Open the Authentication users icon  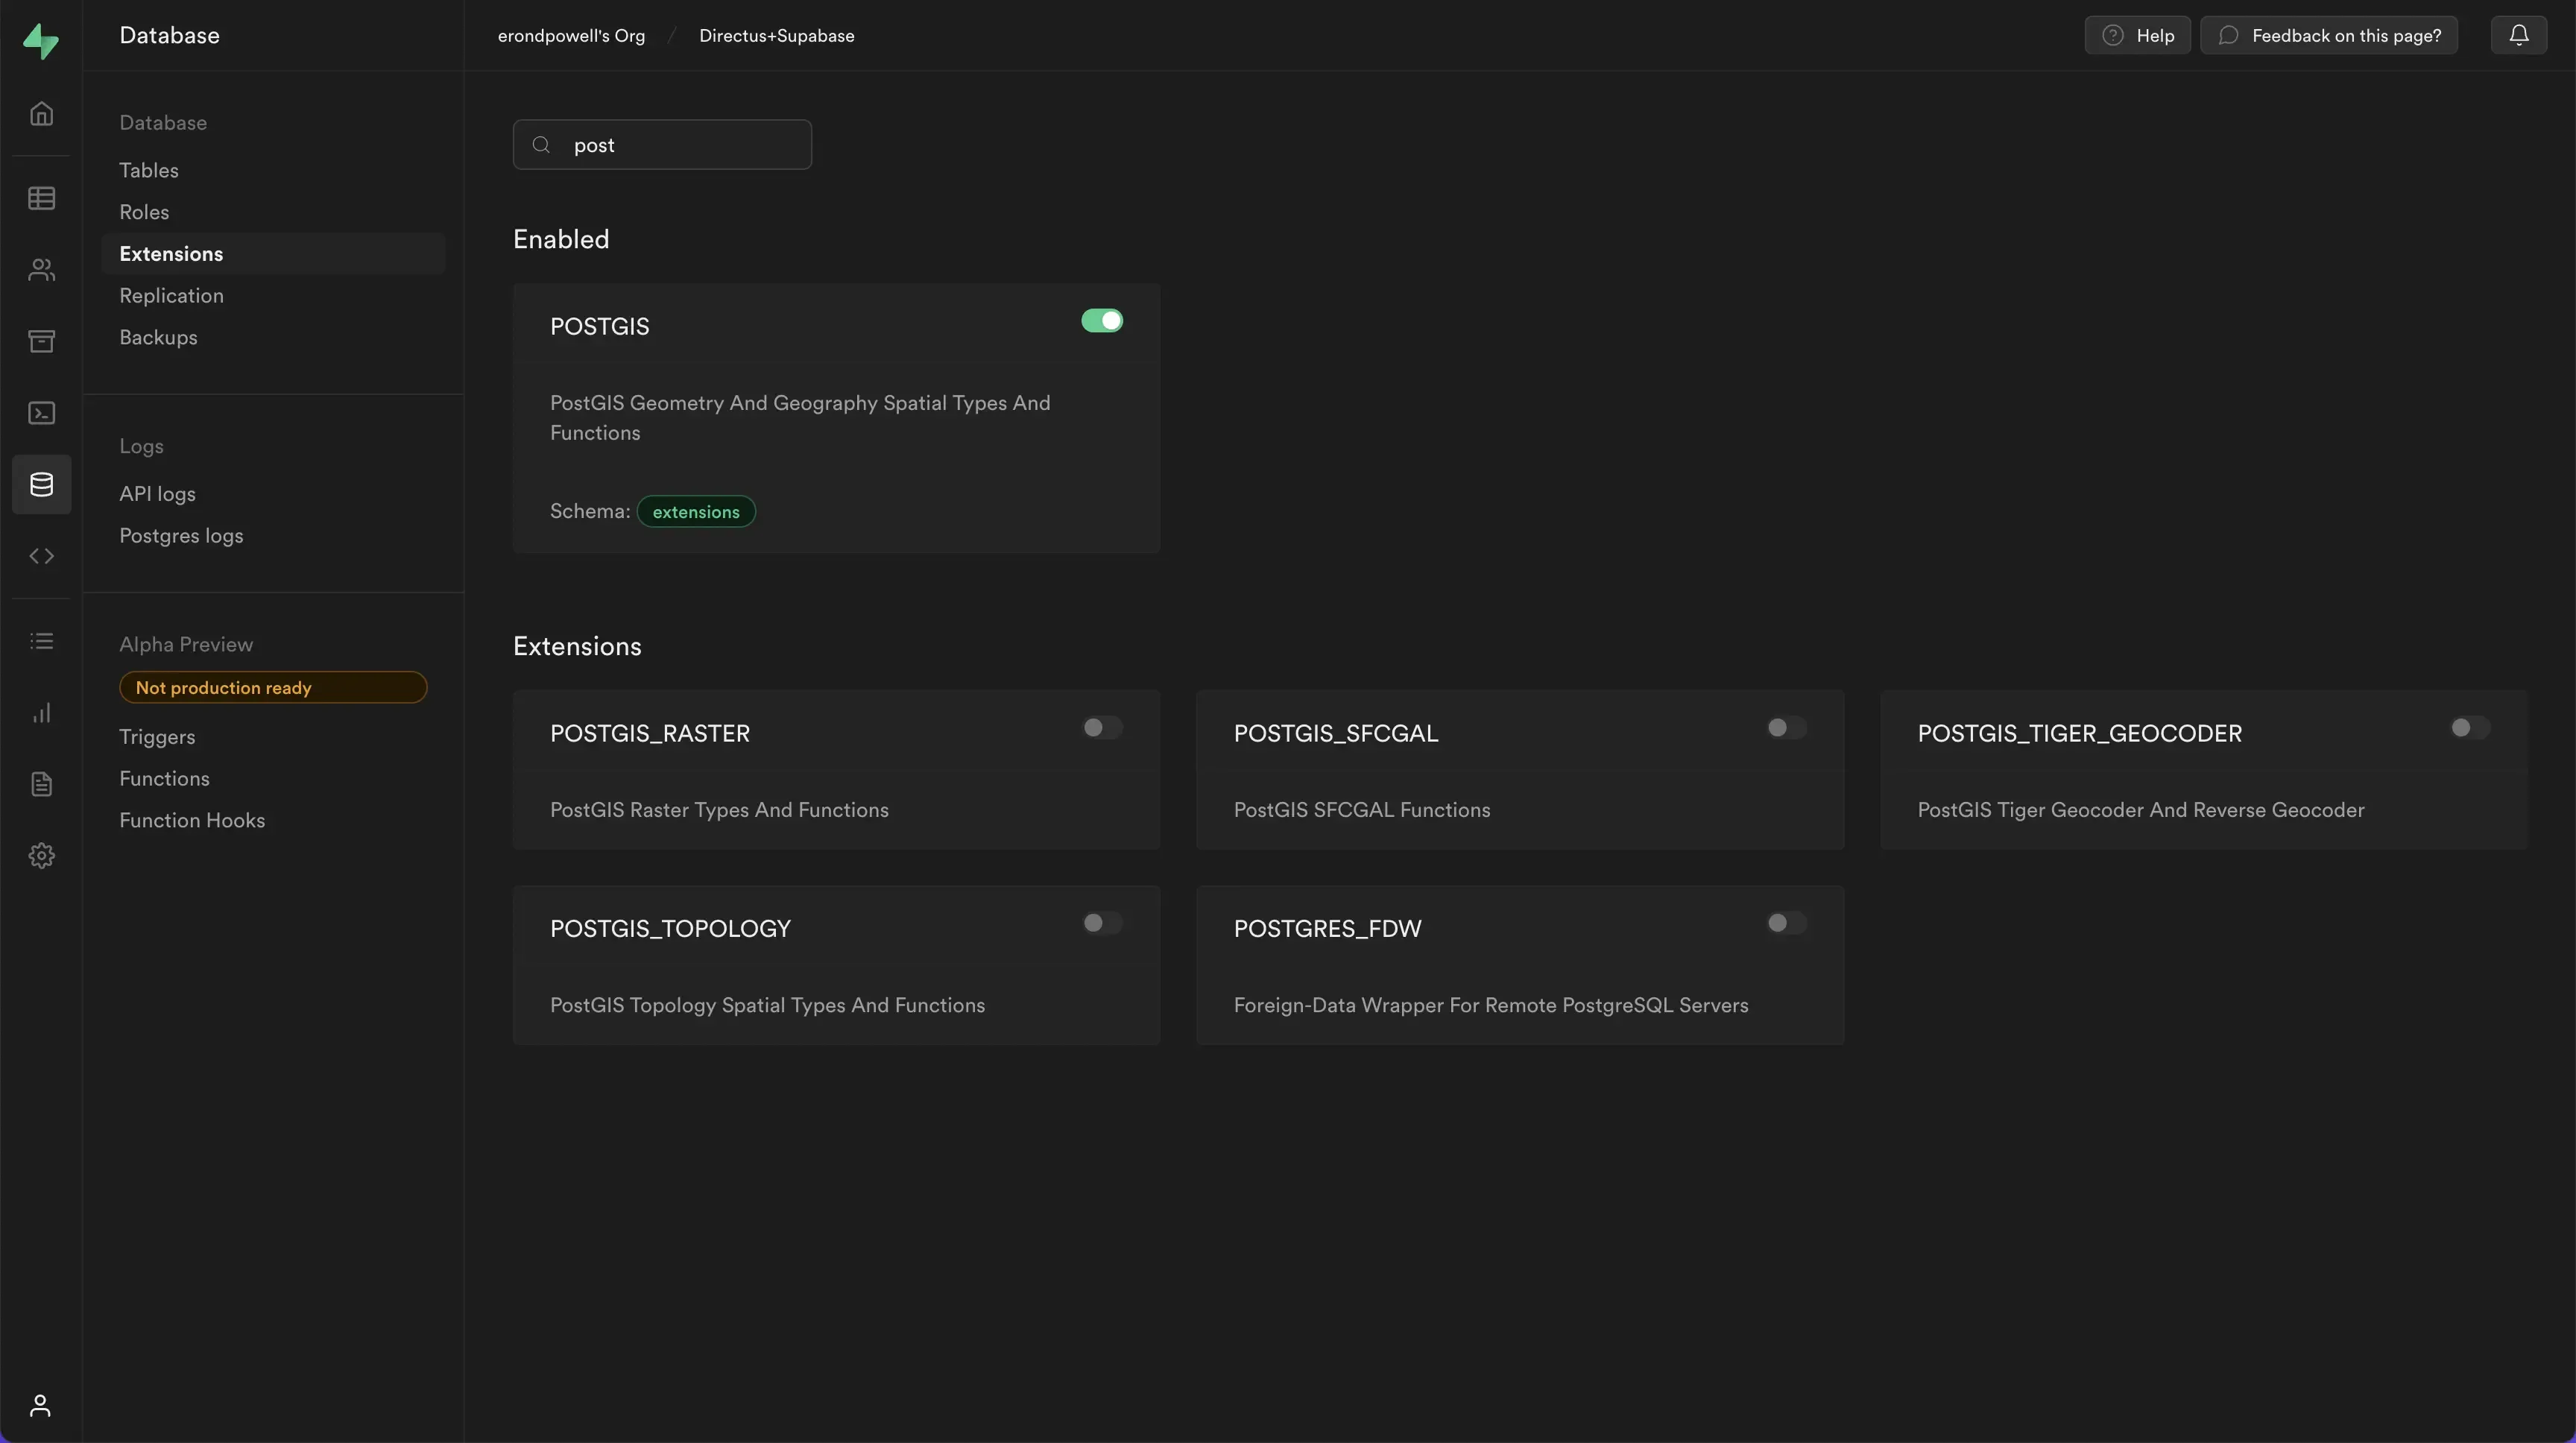pos(41,270)
